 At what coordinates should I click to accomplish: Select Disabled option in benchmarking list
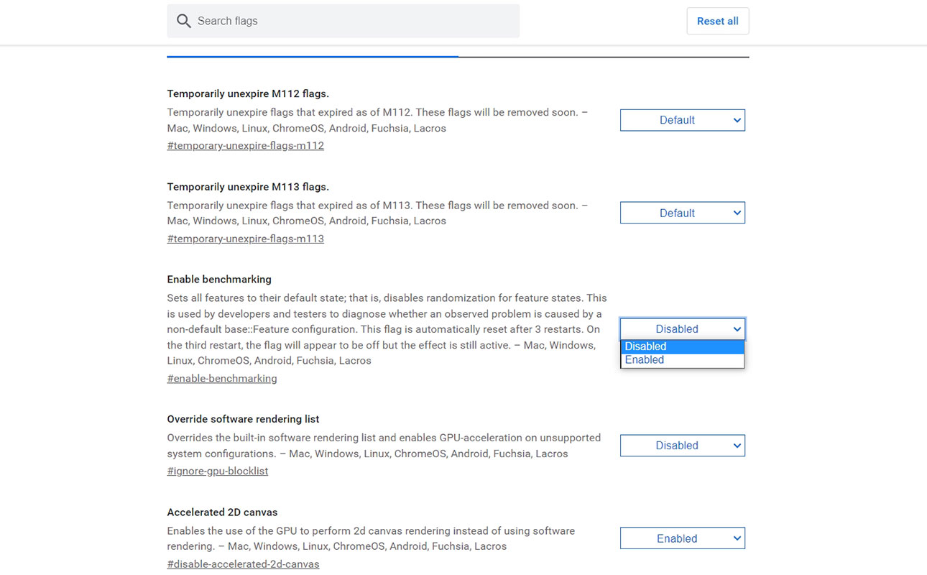point(683,346)
